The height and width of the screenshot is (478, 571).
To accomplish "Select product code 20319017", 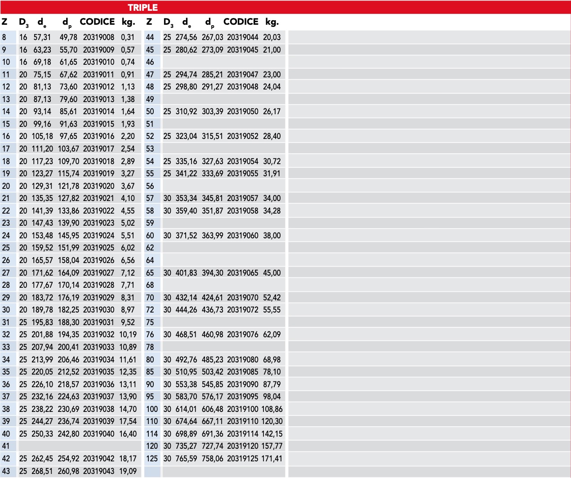I will (98, 149).
